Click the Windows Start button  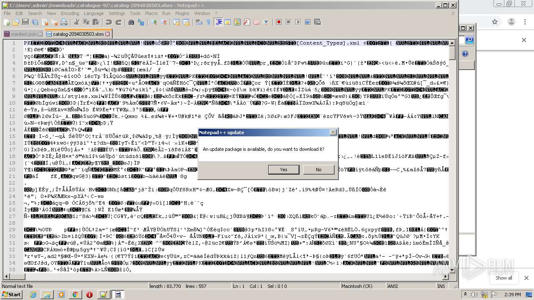point(11,295)
